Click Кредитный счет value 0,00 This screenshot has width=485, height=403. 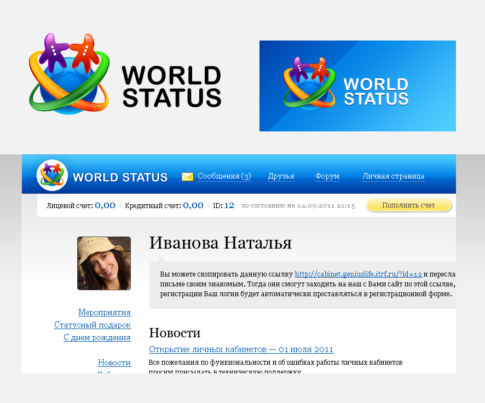pos(193,205)
